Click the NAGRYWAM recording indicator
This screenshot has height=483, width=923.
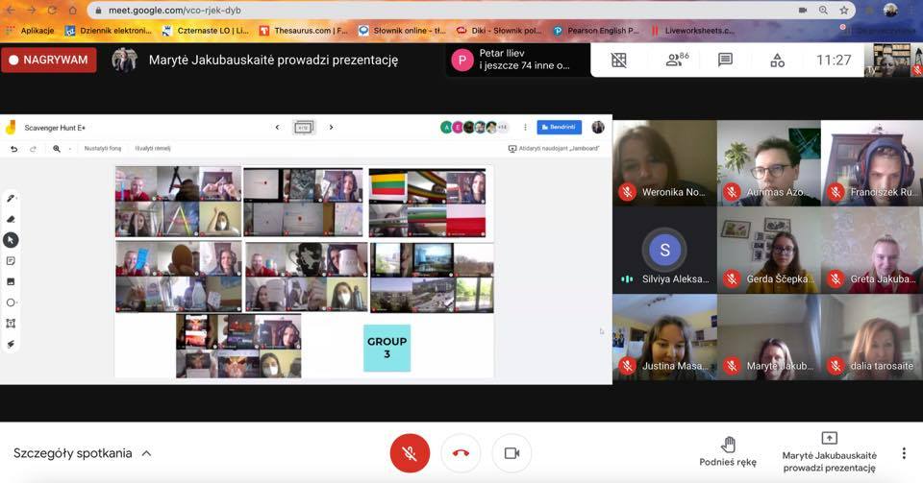click(x=49, y=60)
